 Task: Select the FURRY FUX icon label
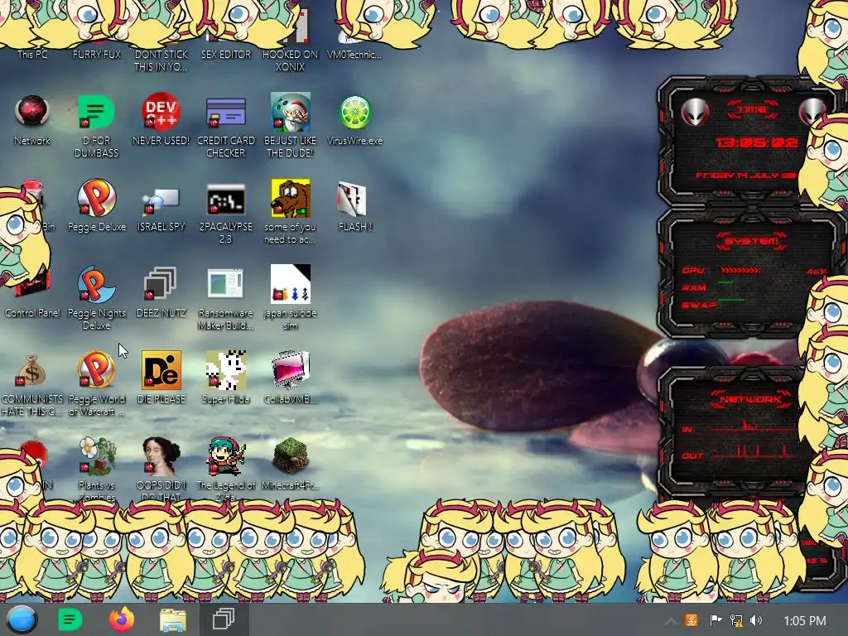point(97,55)
